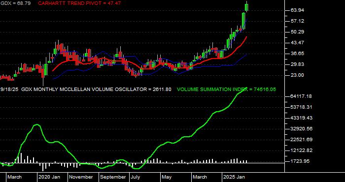Click the green summation index peak near 2020

tap(36, 125)
